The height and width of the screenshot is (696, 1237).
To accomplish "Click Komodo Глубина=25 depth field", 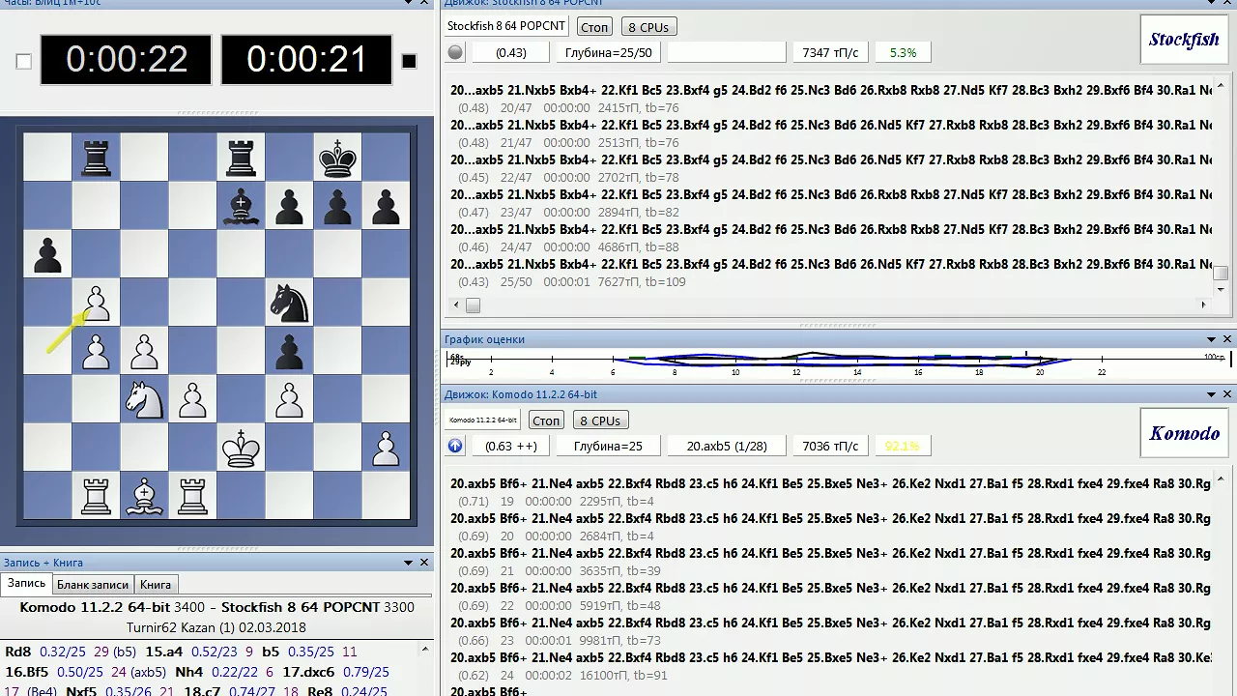I will (608, 446).
